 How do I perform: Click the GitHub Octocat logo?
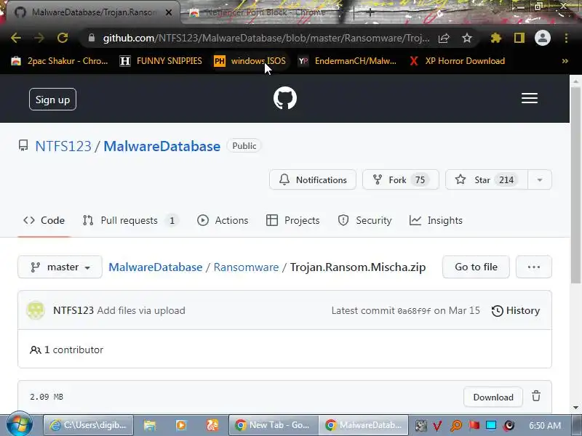point(285,98)
